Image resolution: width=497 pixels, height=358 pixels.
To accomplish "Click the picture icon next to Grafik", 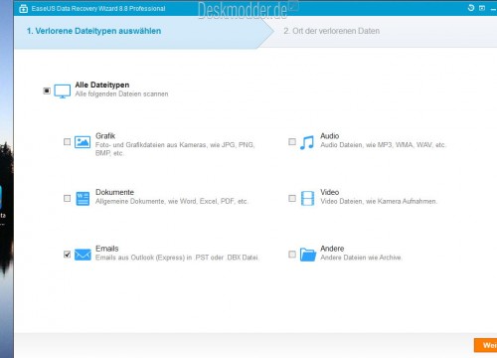I will click(x=83, y=142).
